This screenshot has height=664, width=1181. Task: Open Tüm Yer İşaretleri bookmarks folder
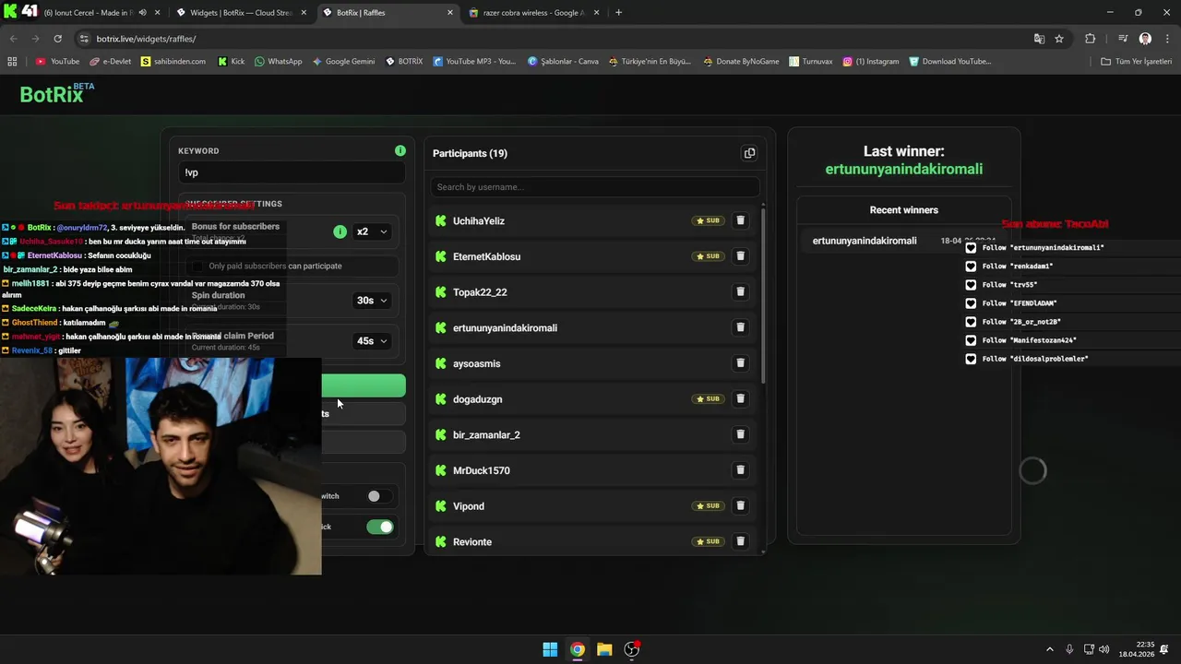pyautogui.click(x=1136, y=62)
